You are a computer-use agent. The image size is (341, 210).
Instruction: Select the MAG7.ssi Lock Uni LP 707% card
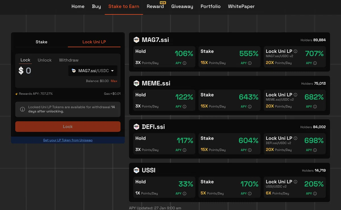coord(295,57)
